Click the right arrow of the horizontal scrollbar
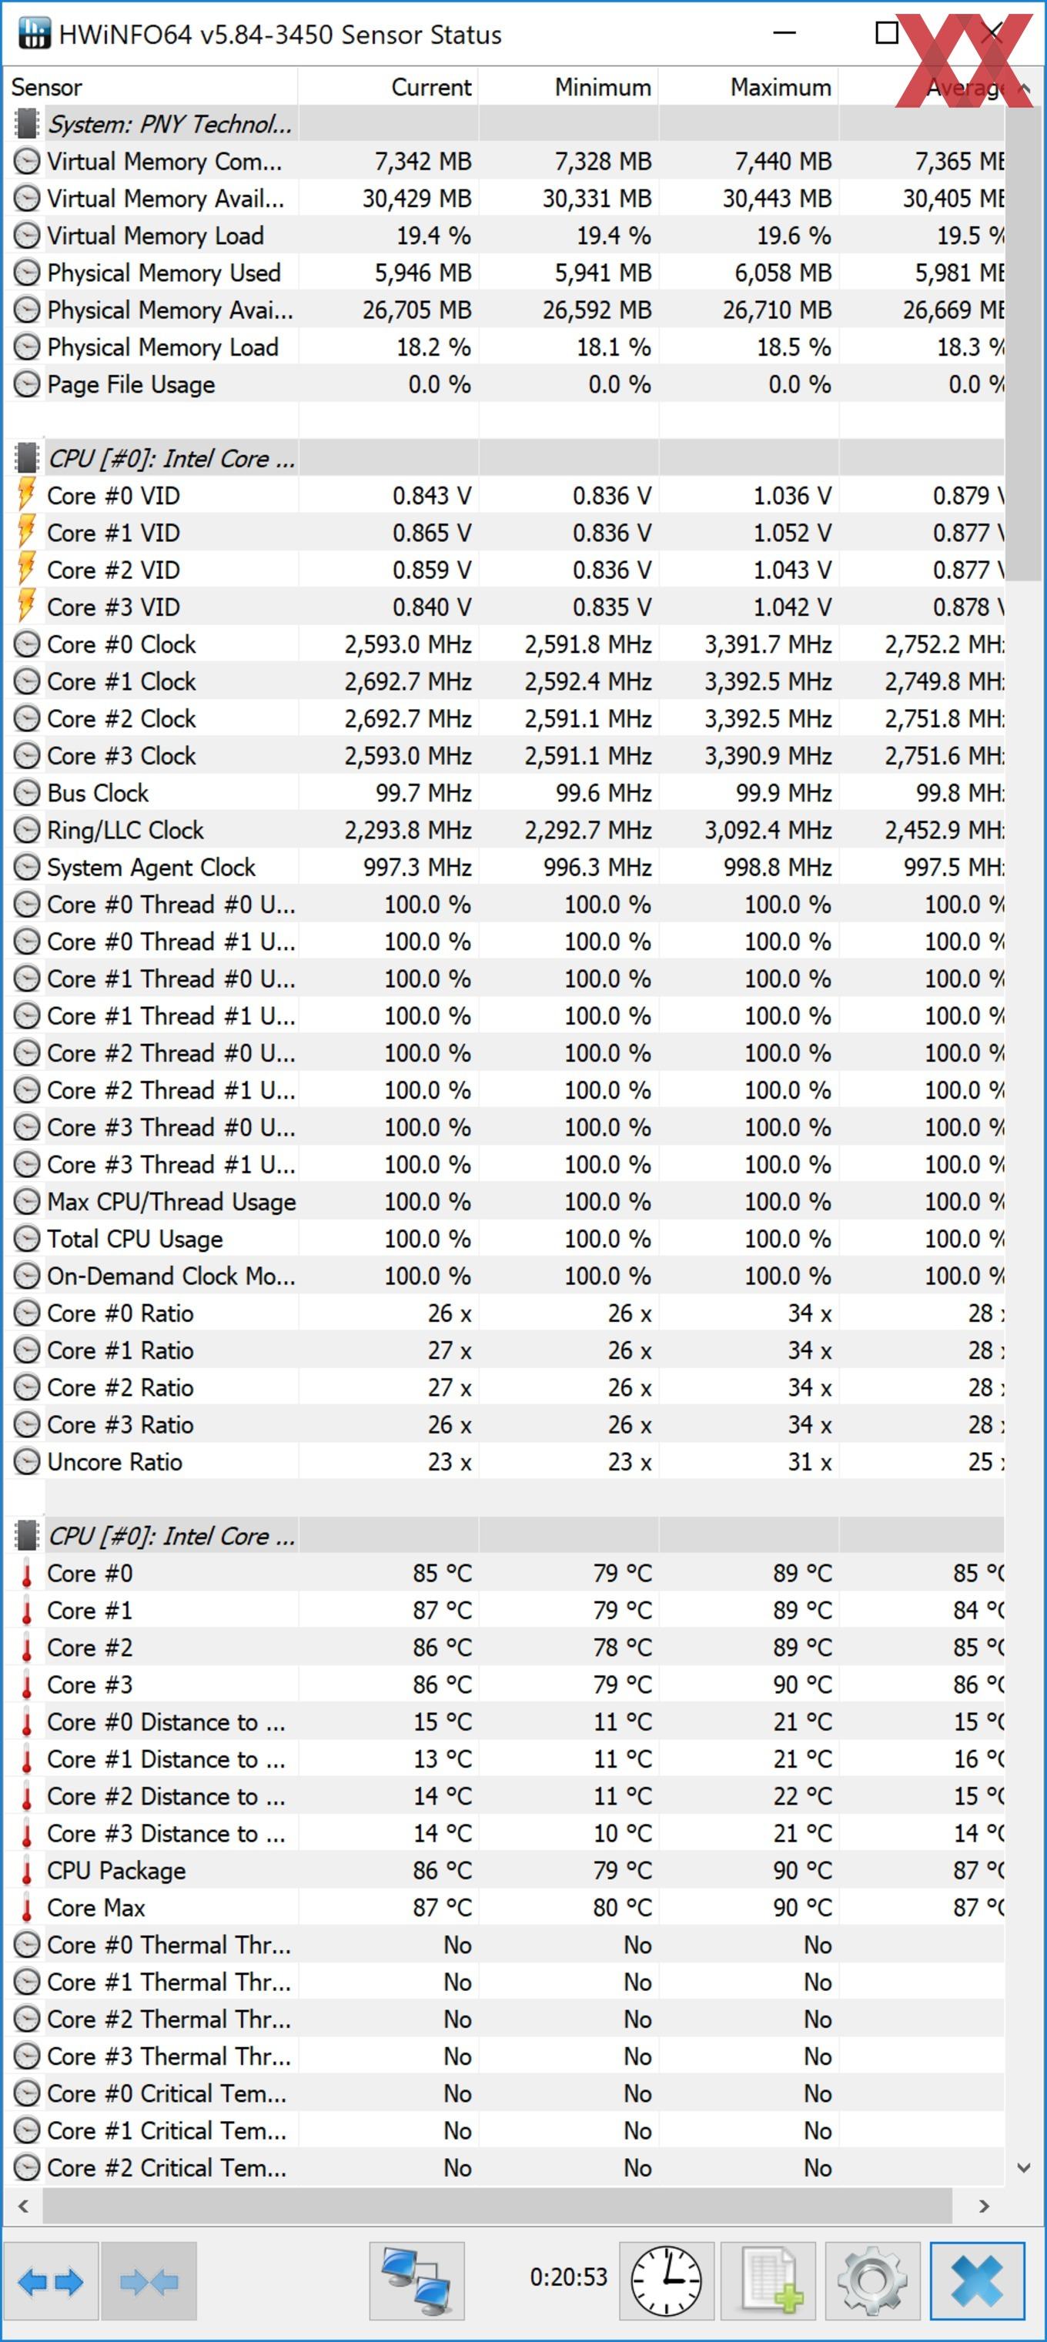Screen dimensions: 1047x2342 [x=985, y=2206]
